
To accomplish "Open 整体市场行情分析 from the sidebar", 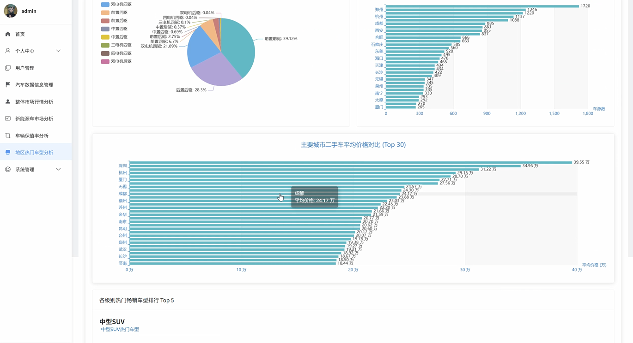I will pos(34,102).
